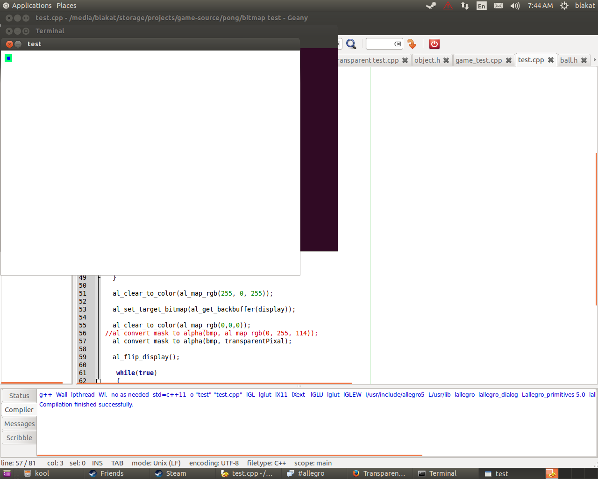Viewport: 598px width, 479px height.
Task: Collapse the fold marker at line 62
Action: (98, 381)
